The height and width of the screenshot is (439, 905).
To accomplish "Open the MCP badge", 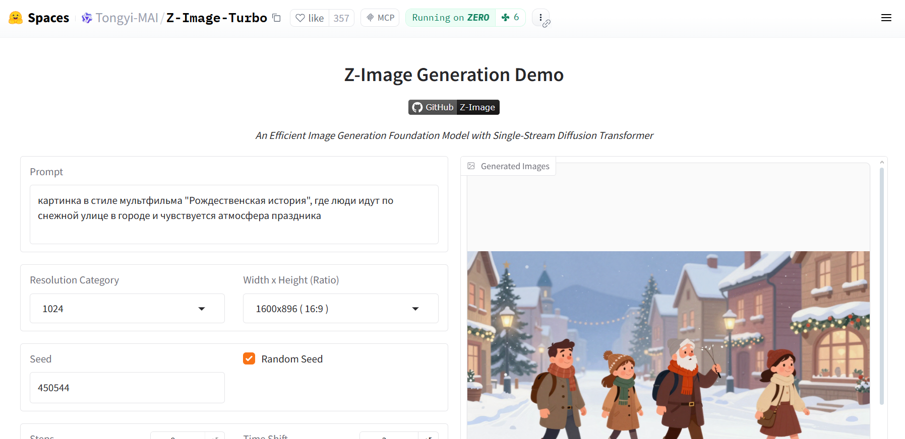I will tap(380, 18).
